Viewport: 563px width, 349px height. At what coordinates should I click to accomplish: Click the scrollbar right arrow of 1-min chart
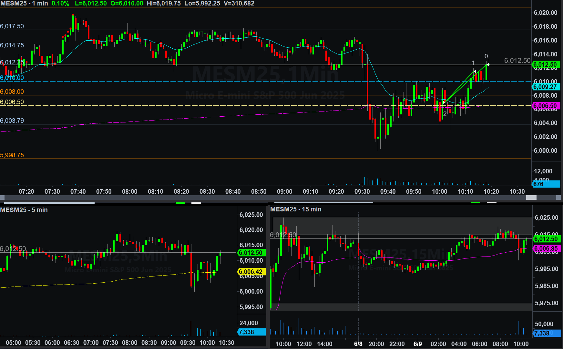(x=558, y=198)
